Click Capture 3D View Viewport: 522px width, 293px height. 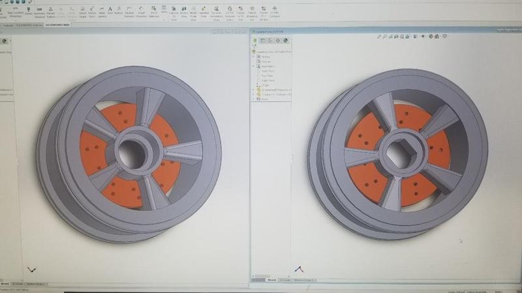pos(174,14)
